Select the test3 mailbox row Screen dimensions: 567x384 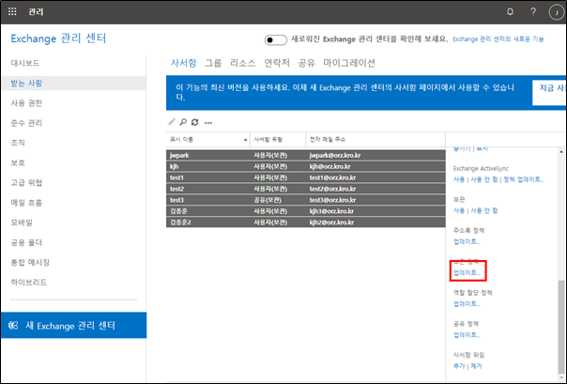[x=305, y=200]
